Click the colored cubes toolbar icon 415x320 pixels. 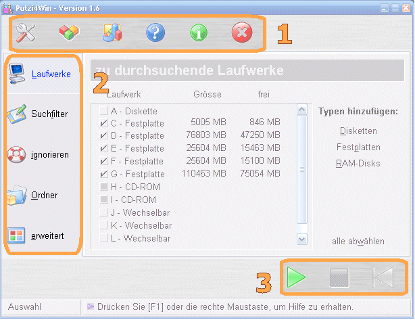(x=69, y=32)
